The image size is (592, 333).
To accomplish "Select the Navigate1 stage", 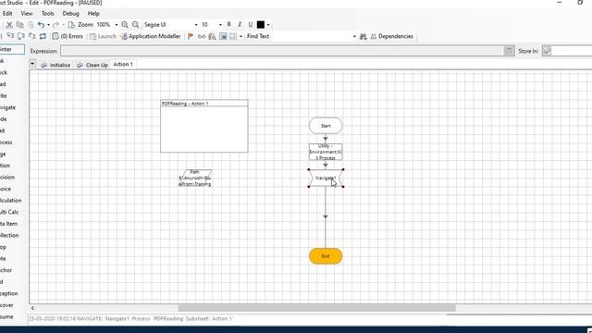I will pyautogui.click(x=326, y=178).
